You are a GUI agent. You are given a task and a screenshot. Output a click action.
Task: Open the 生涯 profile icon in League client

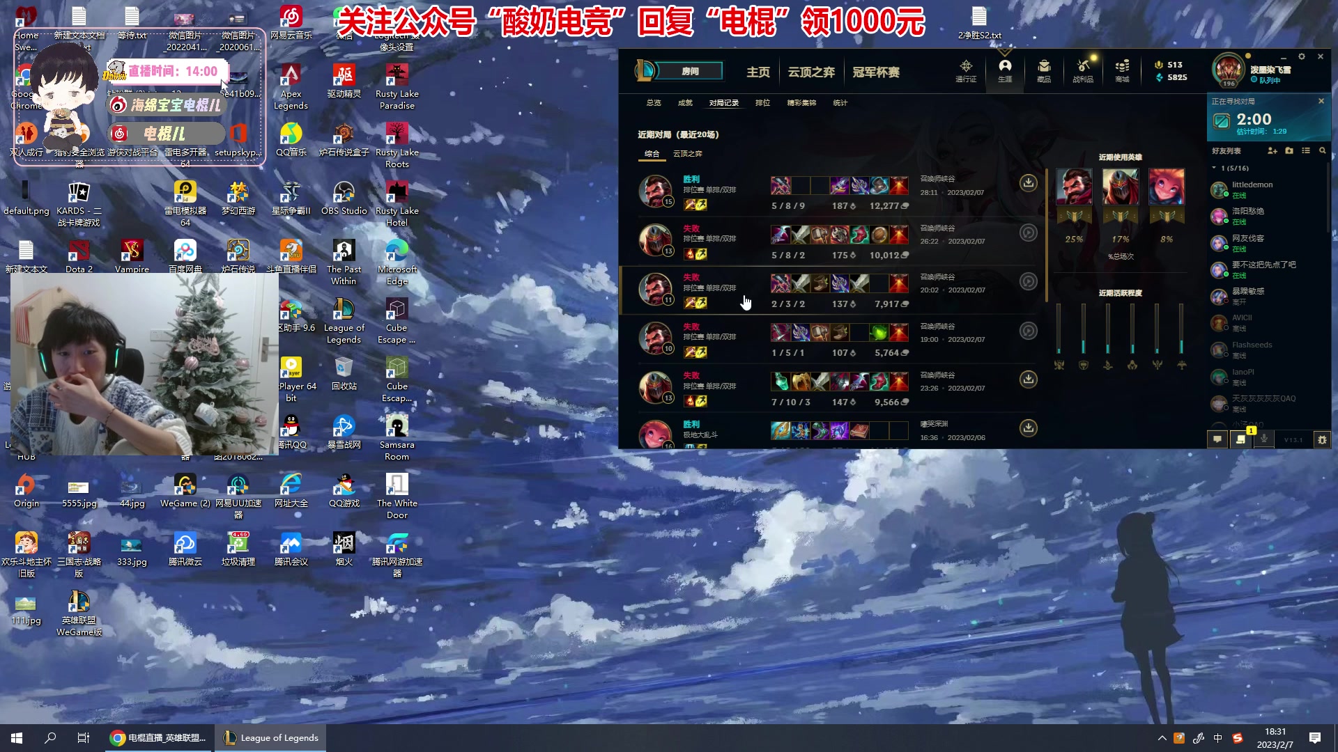point(1005,71)
